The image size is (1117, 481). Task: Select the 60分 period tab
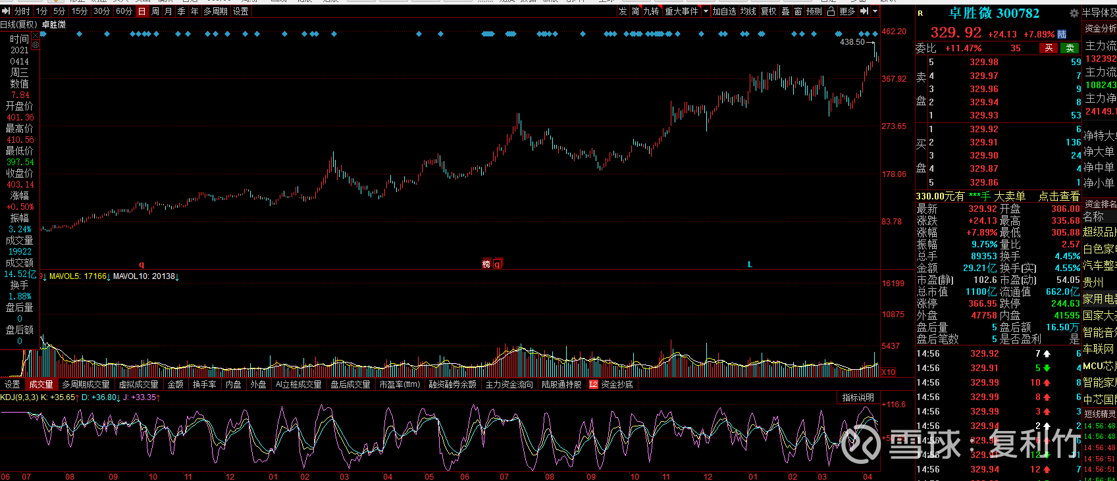coord(124,11)
